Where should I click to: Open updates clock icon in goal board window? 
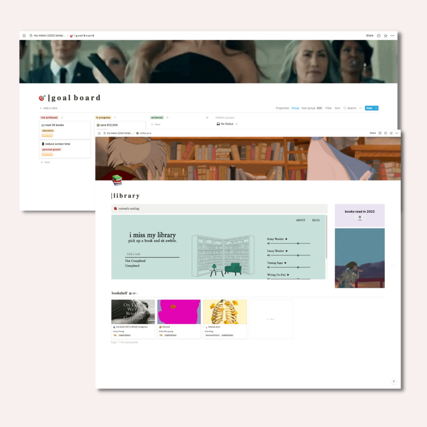click(379, 36)
